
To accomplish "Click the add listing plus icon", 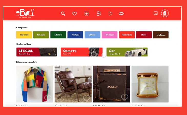I will (x=87, y=14).
